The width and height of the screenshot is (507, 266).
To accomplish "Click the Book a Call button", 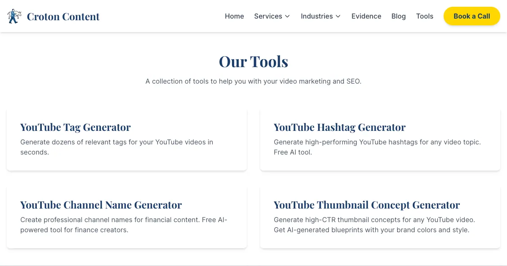I will click(x=472, y=16).
